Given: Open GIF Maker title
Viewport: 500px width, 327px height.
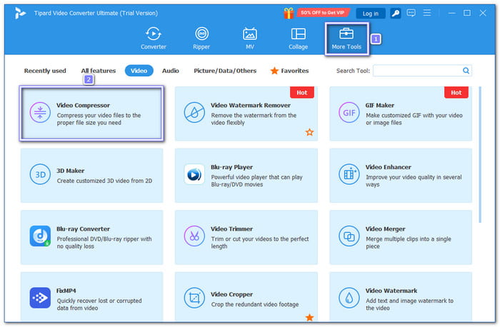Looking at the screenshot, I should [x=380, y=105].
